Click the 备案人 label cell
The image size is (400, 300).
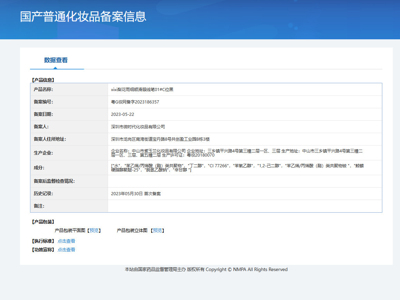pyautogui.click(x=69, y=127)
